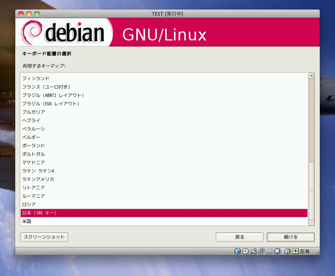Select ポーランド keymap
This screenshot has width=335, height=276.
pyautogui.click(x=164, y=145)
